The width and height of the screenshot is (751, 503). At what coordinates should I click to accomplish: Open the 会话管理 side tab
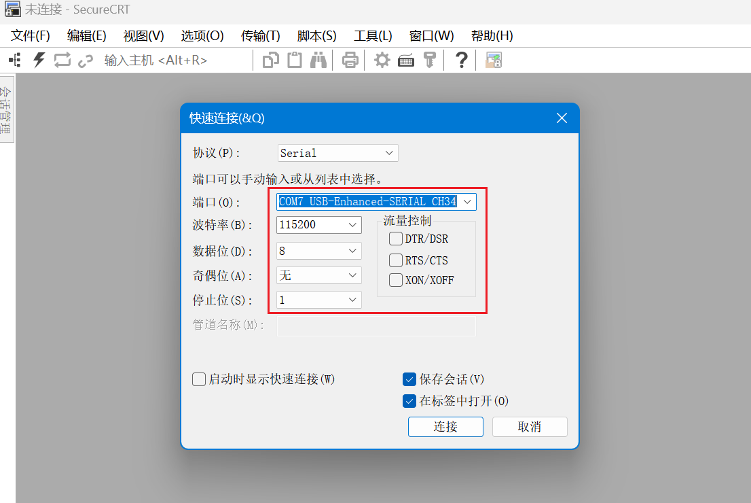pyautogui.click(x=6, y=109)
